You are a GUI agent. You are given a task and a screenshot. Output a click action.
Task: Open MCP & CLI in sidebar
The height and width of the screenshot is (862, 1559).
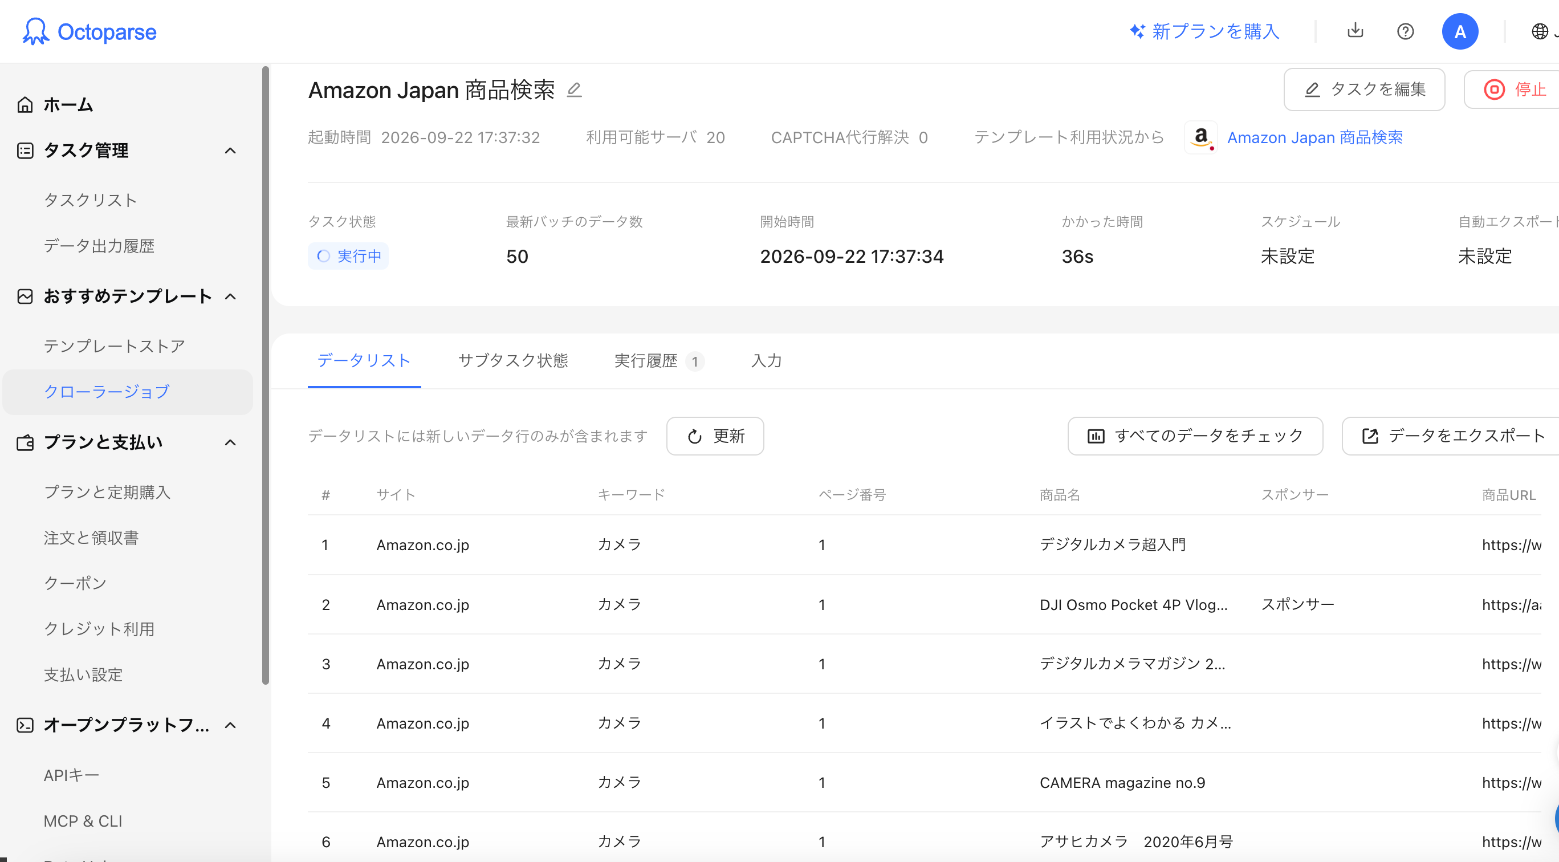point(83,821)
